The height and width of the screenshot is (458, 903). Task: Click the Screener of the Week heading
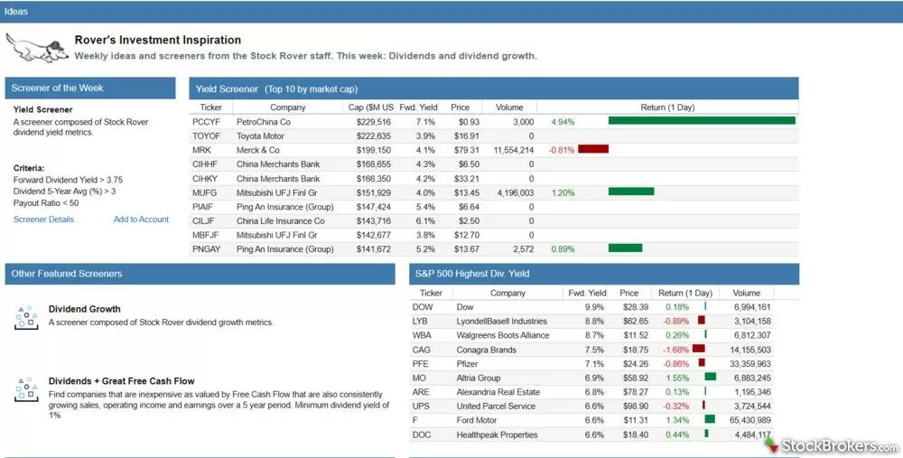click(x=58, y=89)
